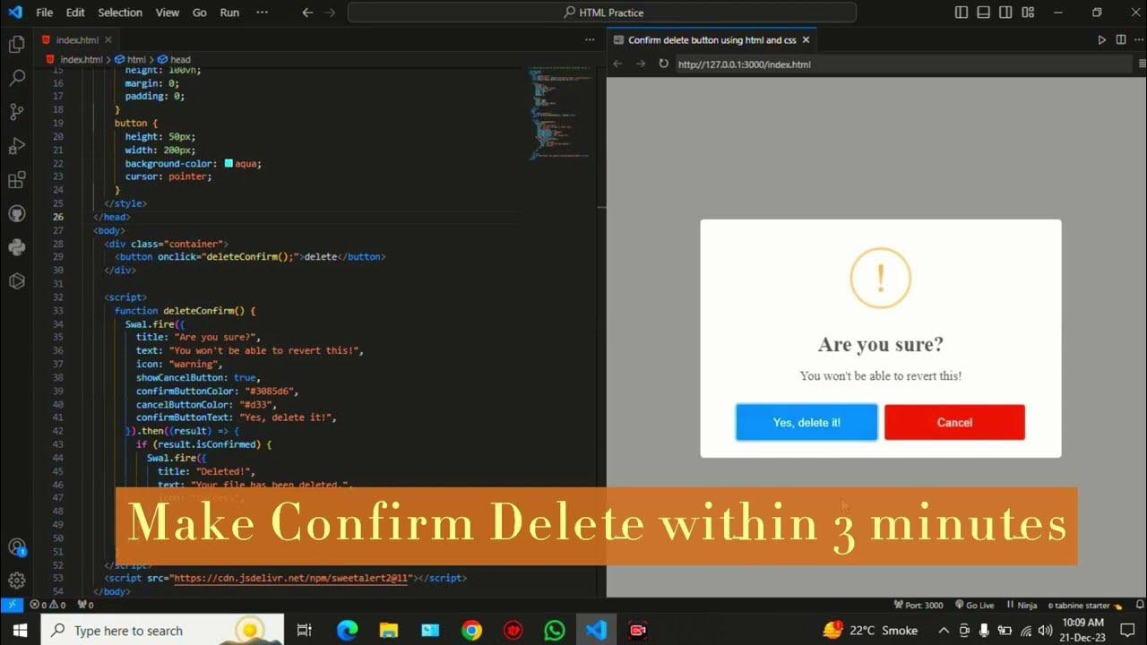1147x645 pixels.
Task: Reload the live preview page
Action: point(663,64)
